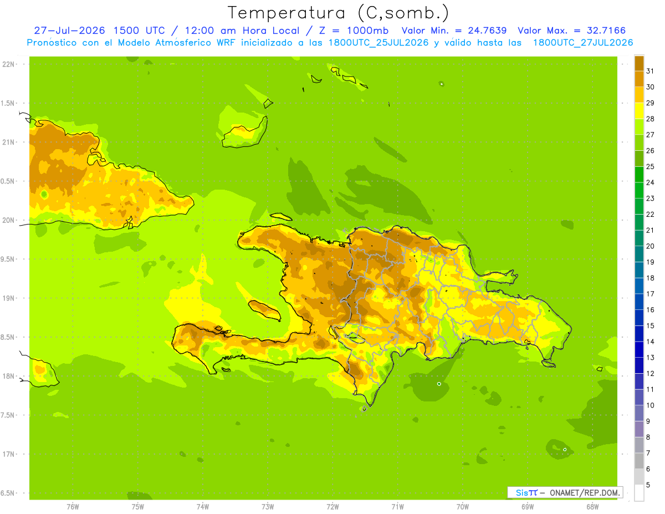Image resolution: width=665 pixels, height=514 pixels.
Task: Click the '71W' longitude label
Action: point(397,507)
